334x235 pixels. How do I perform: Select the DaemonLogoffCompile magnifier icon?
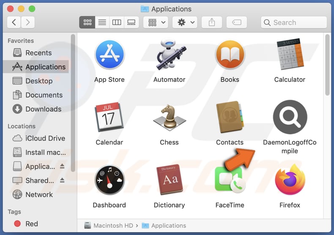coord(290,117)
